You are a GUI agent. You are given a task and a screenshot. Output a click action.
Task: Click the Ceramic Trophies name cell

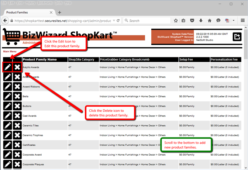point(45,135)
